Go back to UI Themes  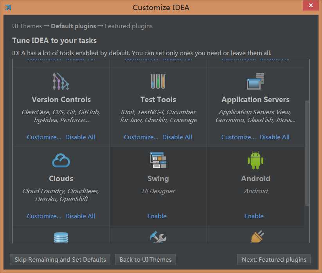146,260
